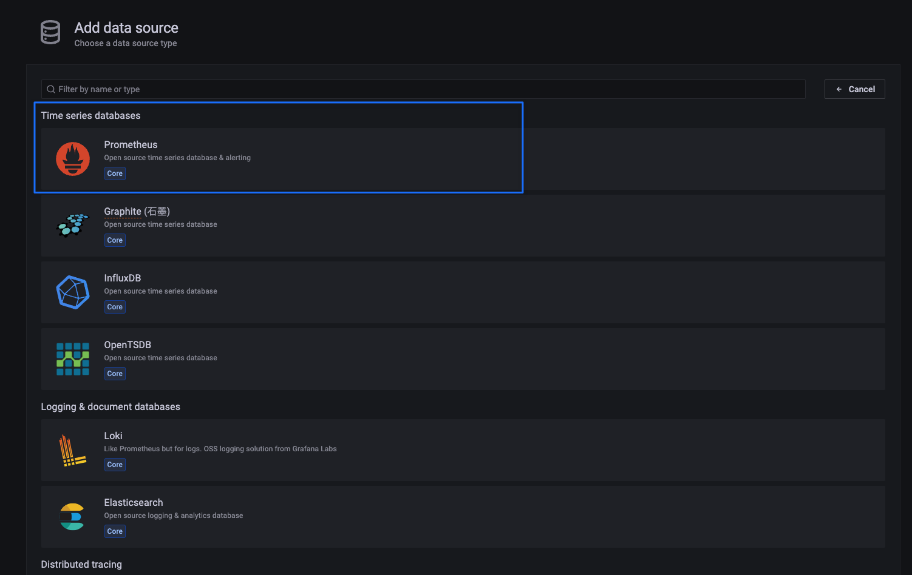Click the Core badge under InfluxDB

[115, 307]
